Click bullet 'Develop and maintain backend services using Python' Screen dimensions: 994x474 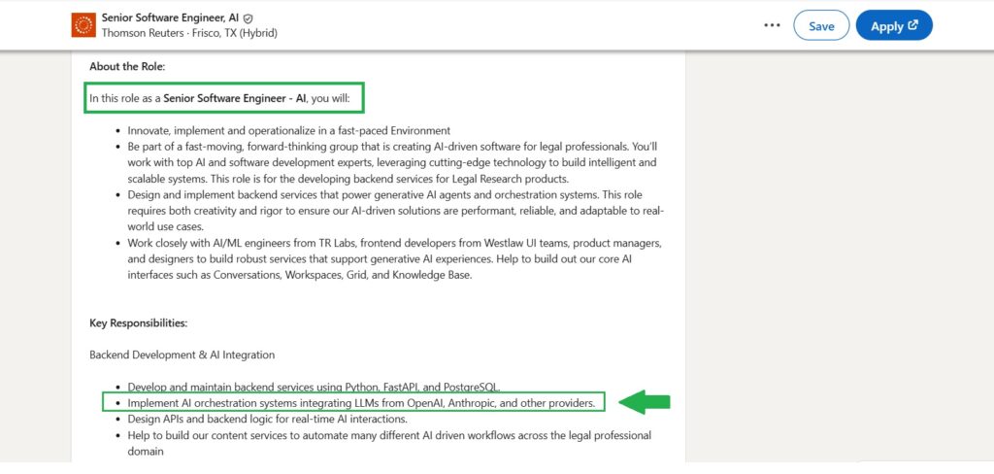point(315,387)
